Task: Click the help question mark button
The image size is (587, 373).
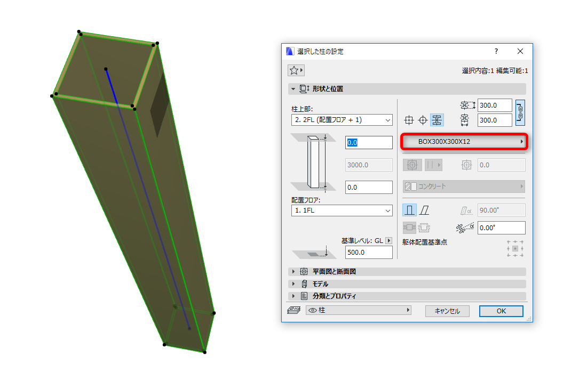Action: coord(496,51)
